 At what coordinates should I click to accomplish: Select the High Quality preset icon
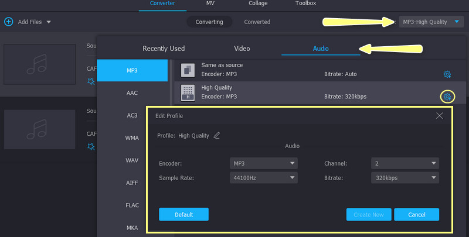(188, 92)
